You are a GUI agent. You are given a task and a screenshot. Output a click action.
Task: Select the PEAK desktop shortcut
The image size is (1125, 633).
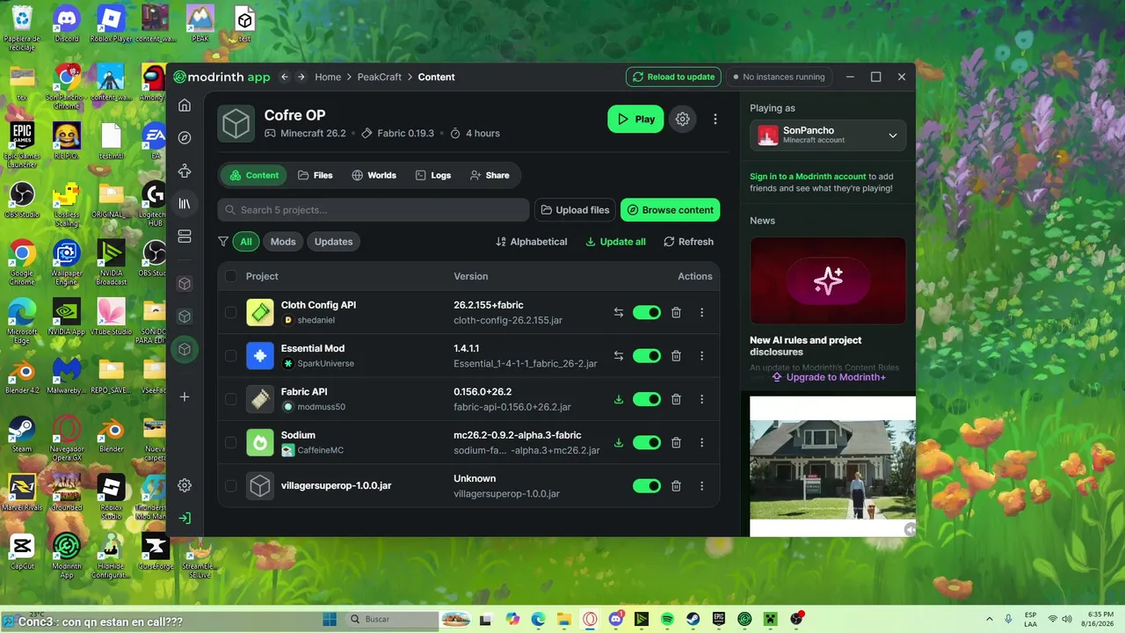coord(200,22)
